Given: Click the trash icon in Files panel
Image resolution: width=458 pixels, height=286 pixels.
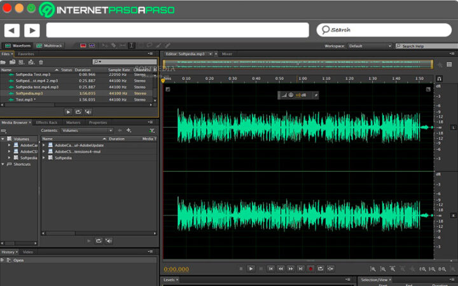Looking at the screenshot, I should click(x=41, y=62).
